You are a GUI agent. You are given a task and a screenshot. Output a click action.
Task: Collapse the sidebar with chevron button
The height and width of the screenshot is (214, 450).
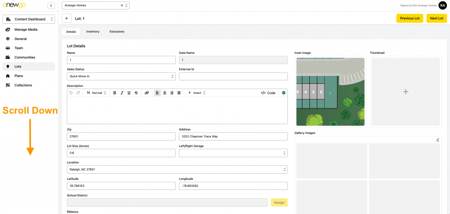pos(51,5)
